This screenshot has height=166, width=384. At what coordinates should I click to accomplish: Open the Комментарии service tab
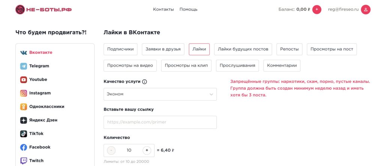[x=282, y=65]
